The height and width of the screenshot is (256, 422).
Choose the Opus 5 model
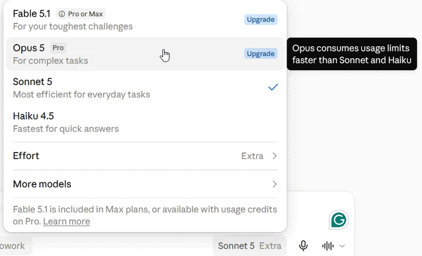(145, 54)
